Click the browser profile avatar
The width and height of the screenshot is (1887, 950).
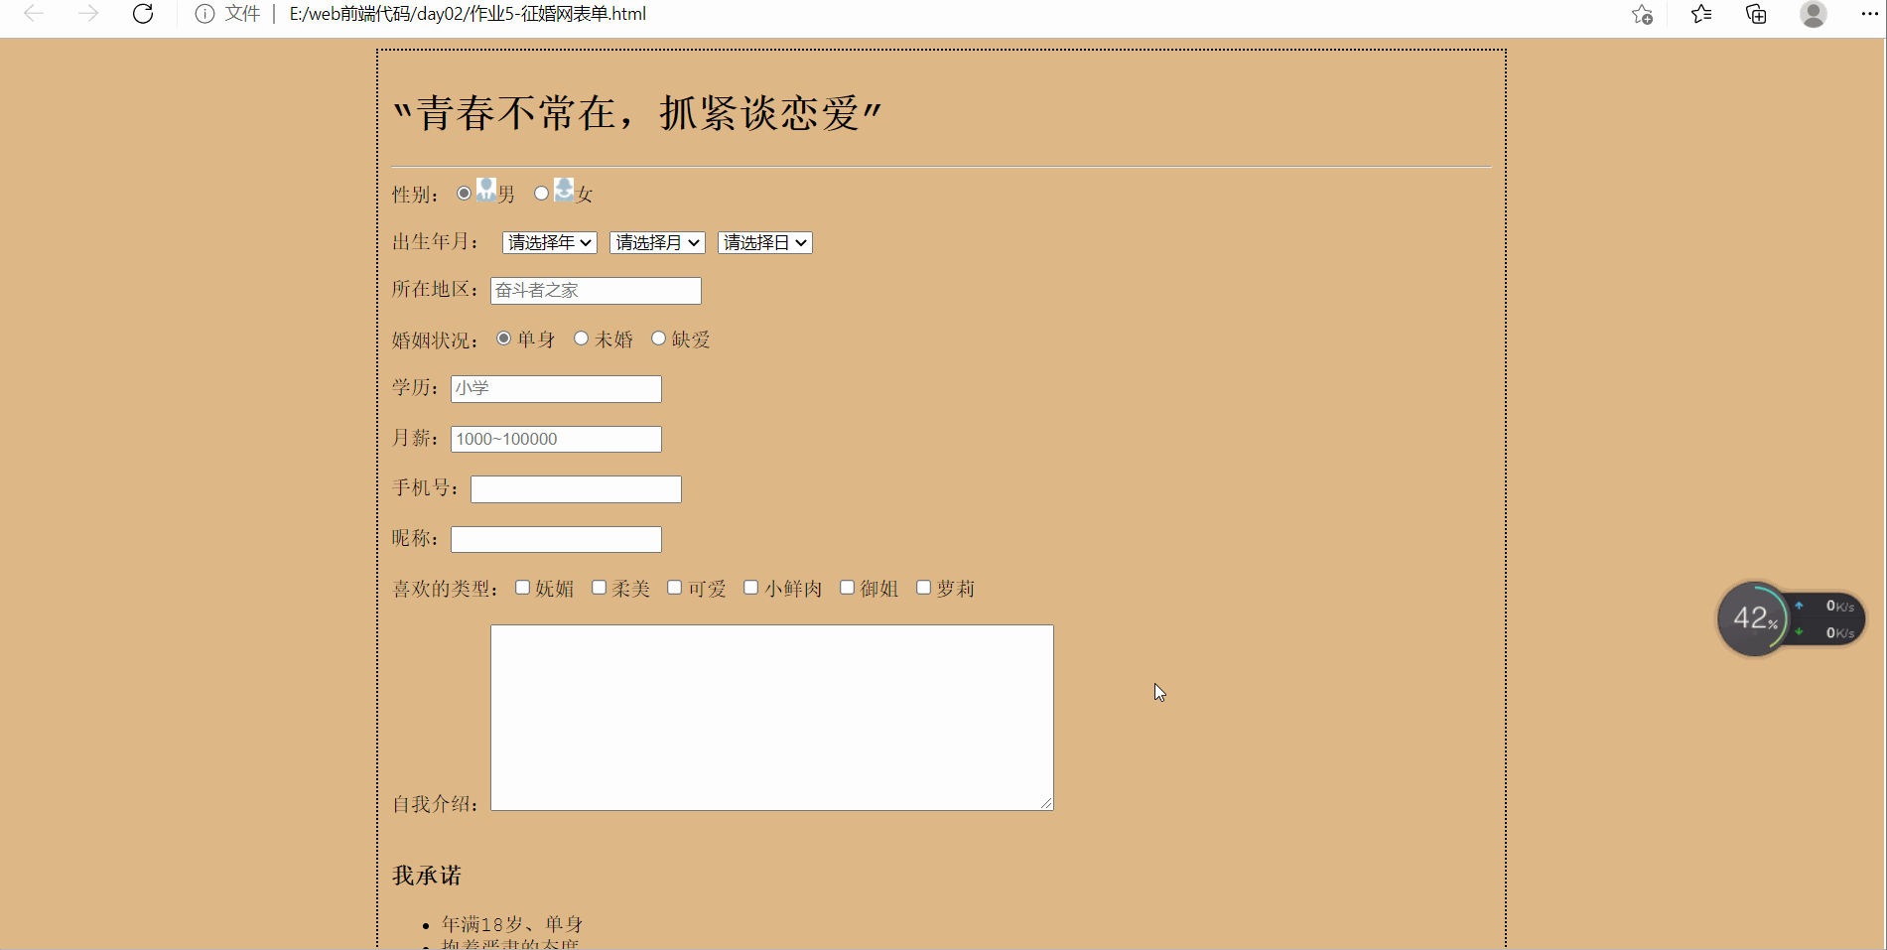coord(1814,15)
